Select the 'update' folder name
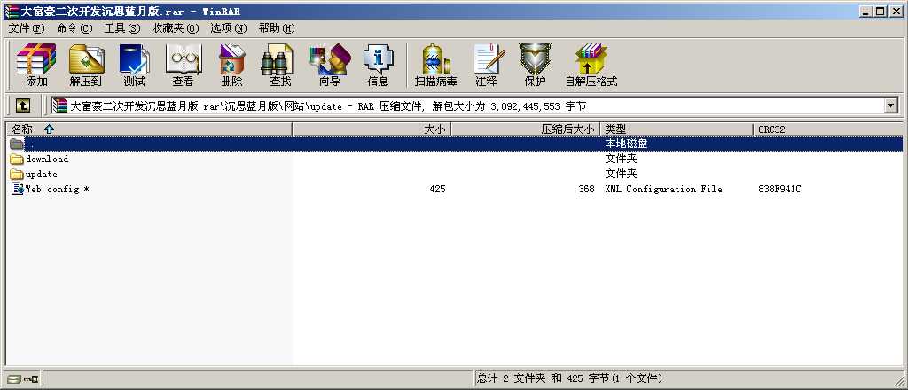Viewport: 908px width, 390px height. pyautogui.click(x=41, y=174)
